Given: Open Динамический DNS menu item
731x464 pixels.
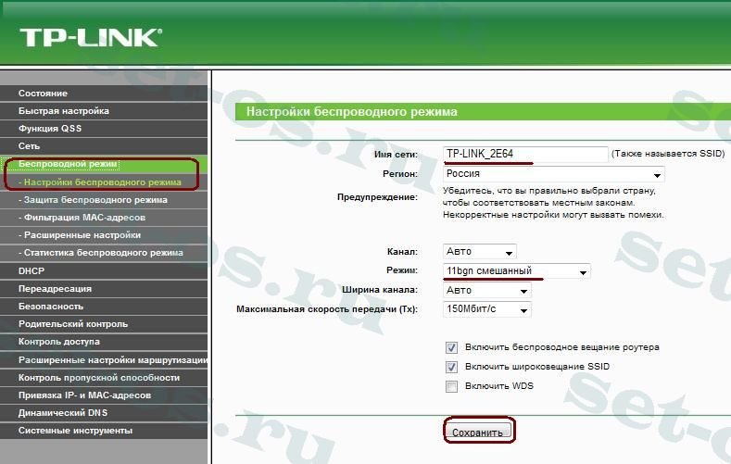Looking at the screenshot, I should pyautogui.click(x=104, y=413).
